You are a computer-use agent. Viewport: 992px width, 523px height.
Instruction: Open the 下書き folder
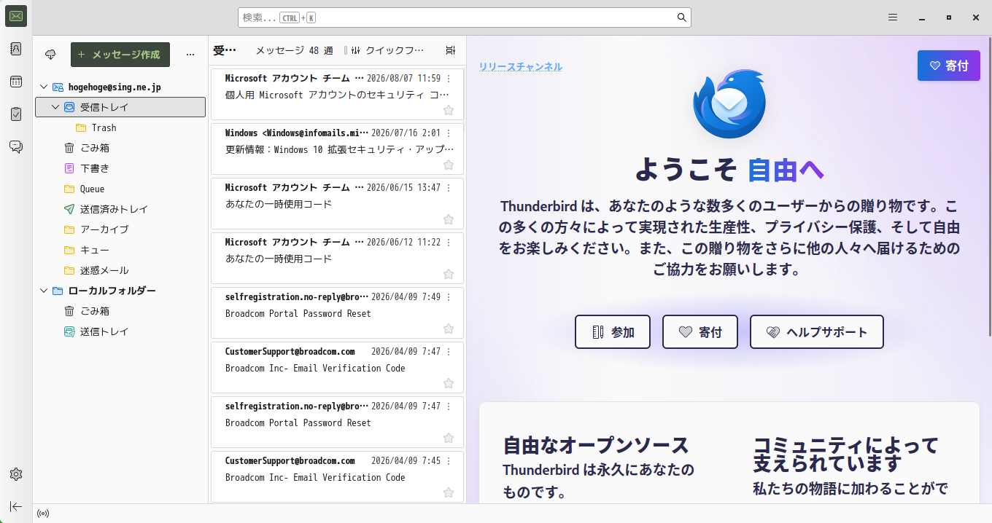120,168
